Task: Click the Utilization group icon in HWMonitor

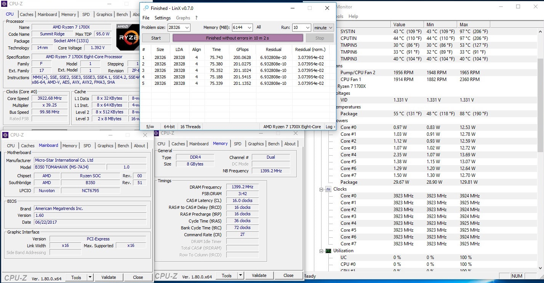Action: (328, 251)
